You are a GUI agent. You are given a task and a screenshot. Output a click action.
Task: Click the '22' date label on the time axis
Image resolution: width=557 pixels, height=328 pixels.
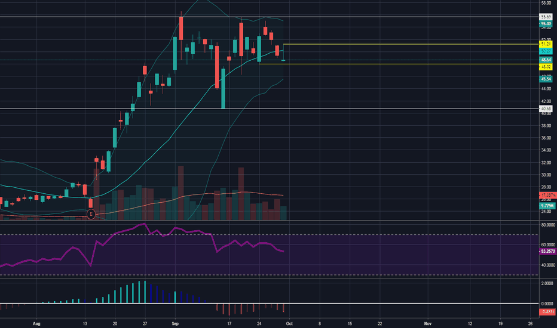pos(380,323)
